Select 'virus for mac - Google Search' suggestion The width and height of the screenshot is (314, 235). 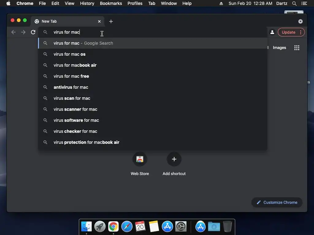(x=153, y=43)
